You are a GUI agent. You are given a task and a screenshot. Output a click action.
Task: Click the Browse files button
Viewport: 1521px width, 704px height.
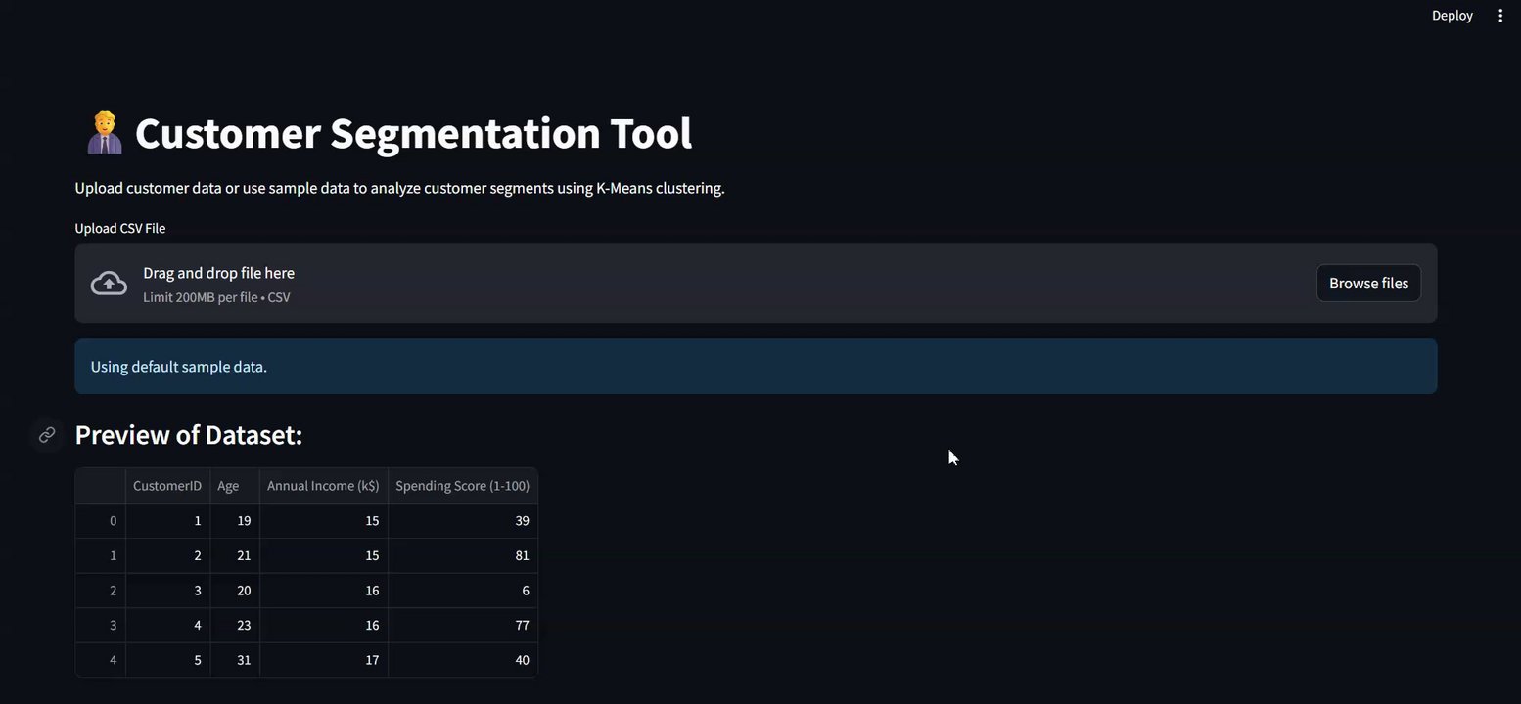click(x=1367, y=284)
